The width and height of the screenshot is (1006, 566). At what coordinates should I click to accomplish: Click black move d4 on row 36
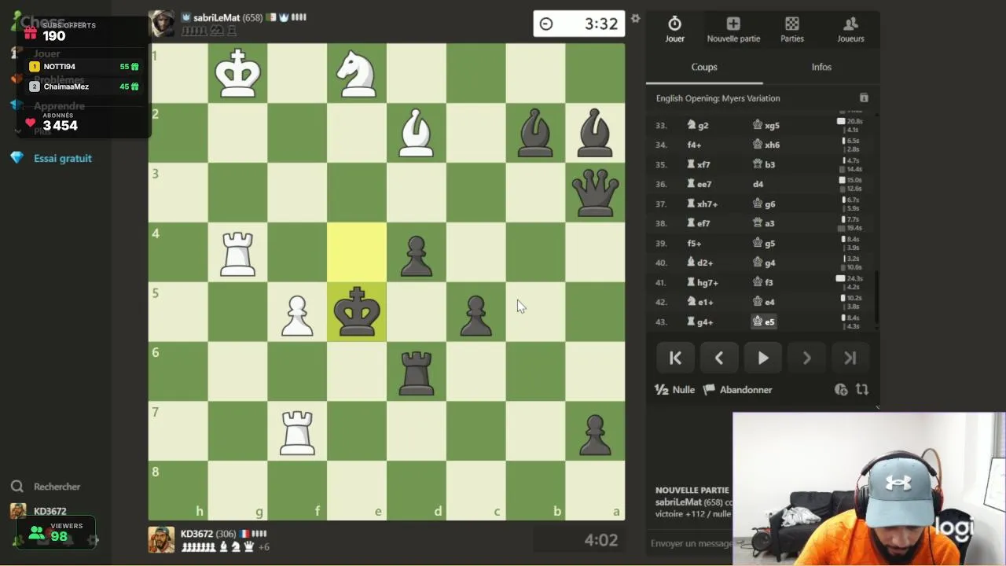758,184
